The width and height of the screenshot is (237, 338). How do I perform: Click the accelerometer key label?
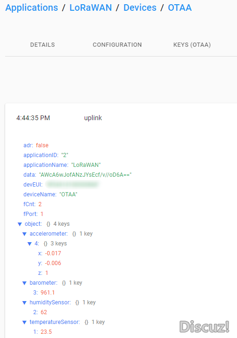pyautogui.click(x=49, y=234)
